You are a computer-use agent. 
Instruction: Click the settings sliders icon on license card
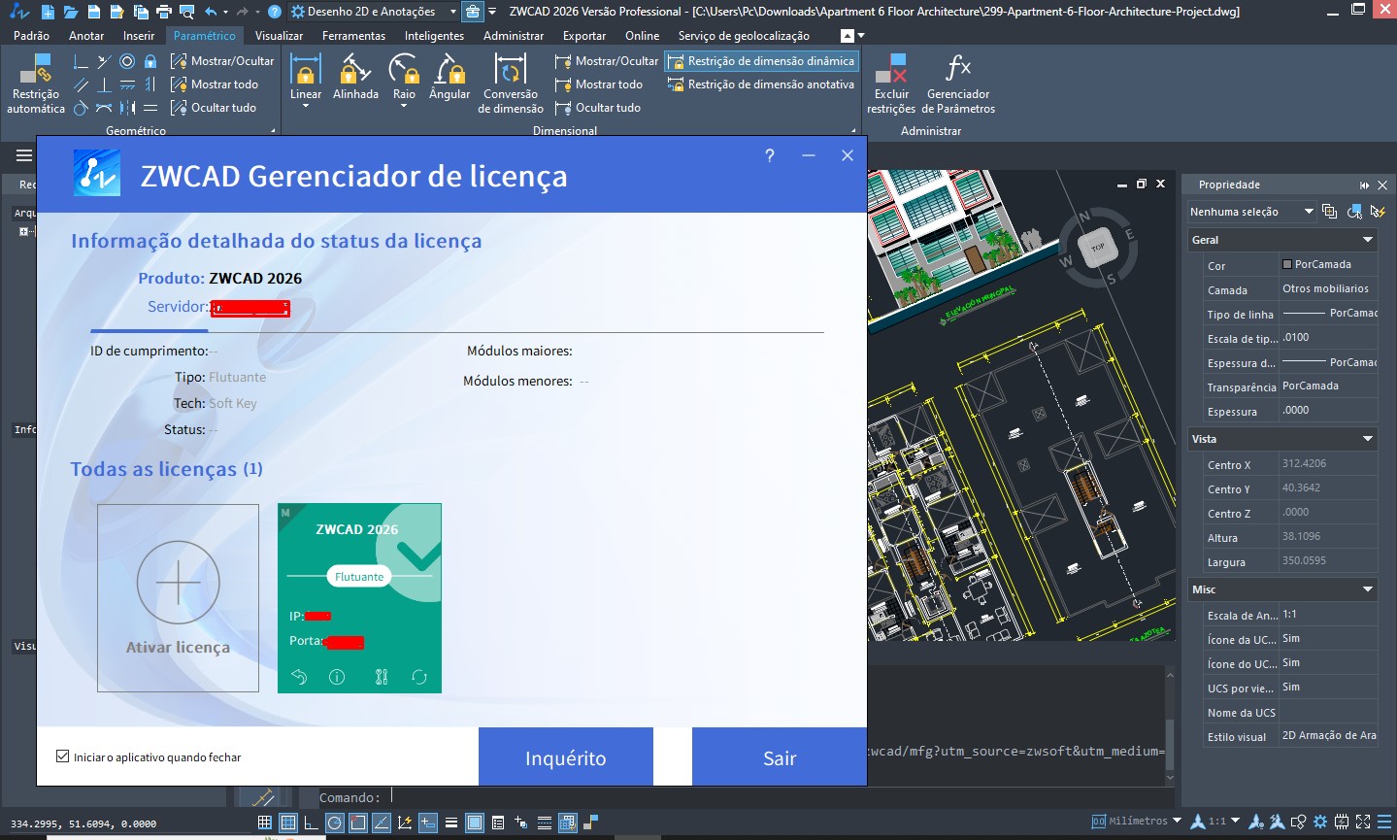click(382, 677)
